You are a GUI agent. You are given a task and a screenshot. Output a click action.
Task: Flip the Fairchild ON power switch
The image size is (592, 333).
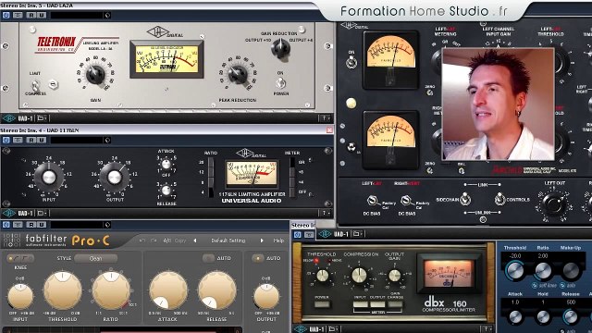[x=351, y=62]
